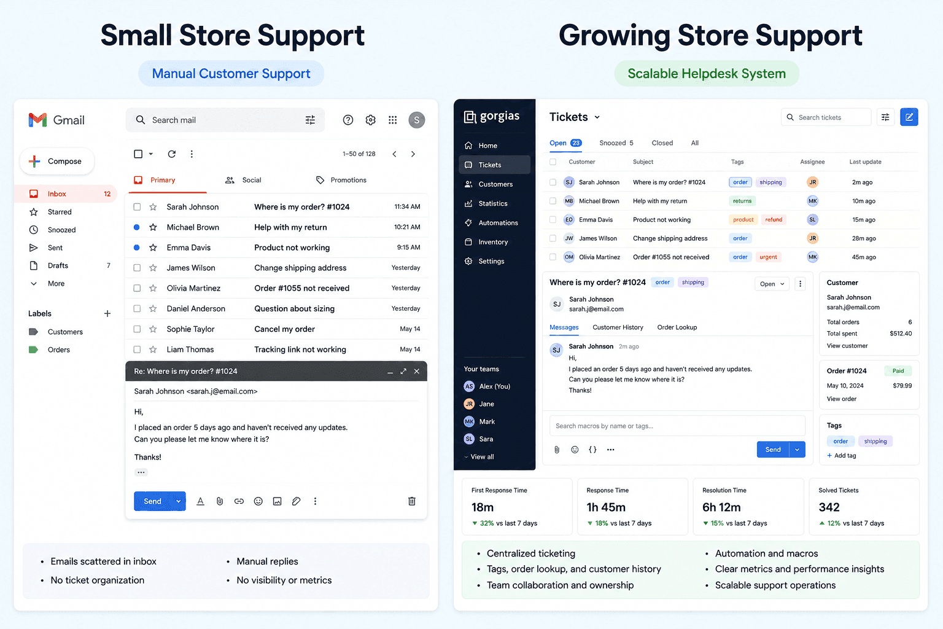Tick the Olivia Martinez ticket checkbox

tap(553, 257)
